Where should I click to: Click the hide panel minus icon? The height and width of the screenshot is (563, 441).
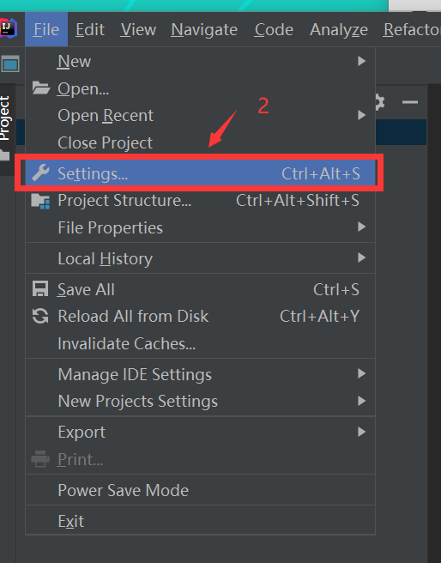pos(410,102)
